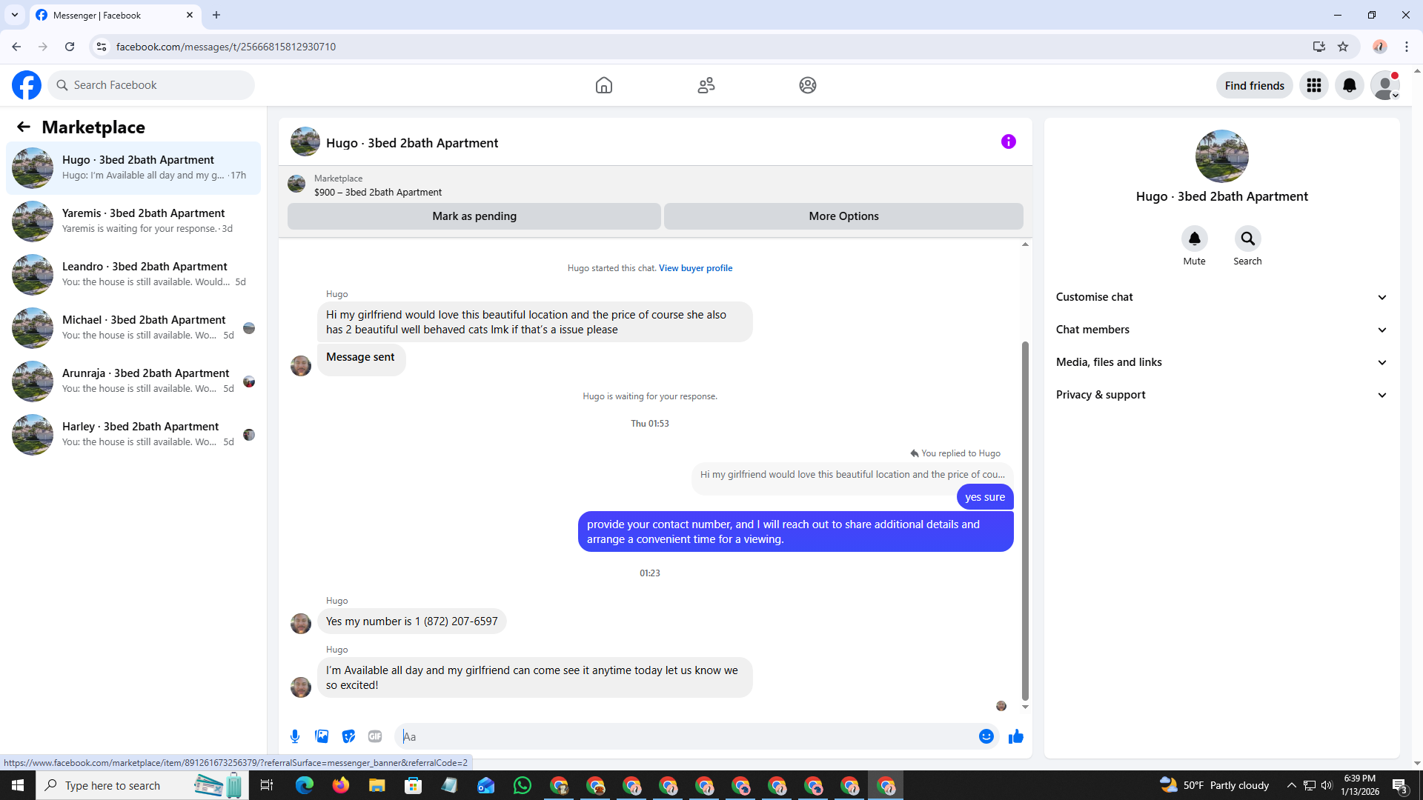This screenshot has height=800, width=1423.
Task: Search in conversation with magnifier icon
Action: tap(1247, 239)
